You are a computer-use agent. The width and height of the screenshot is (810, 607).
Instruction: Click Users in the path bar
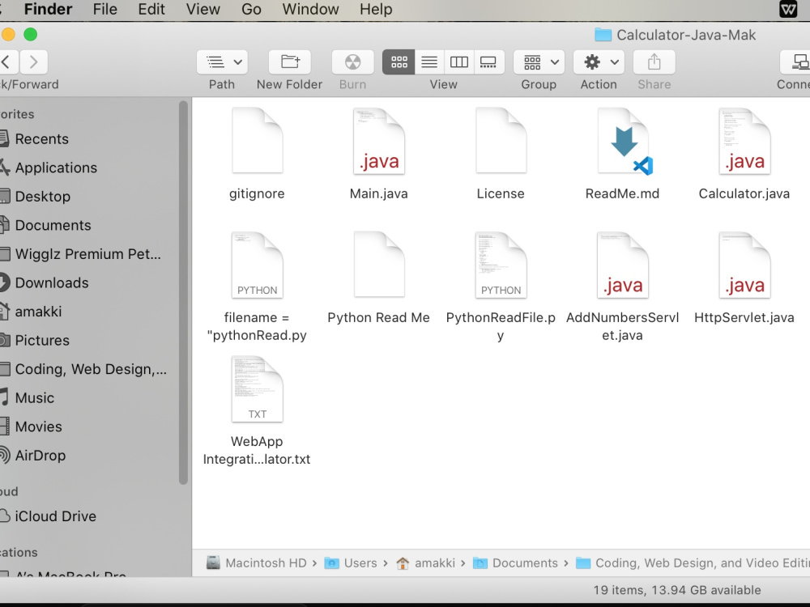pyautogui.click(x=351, y=563)
